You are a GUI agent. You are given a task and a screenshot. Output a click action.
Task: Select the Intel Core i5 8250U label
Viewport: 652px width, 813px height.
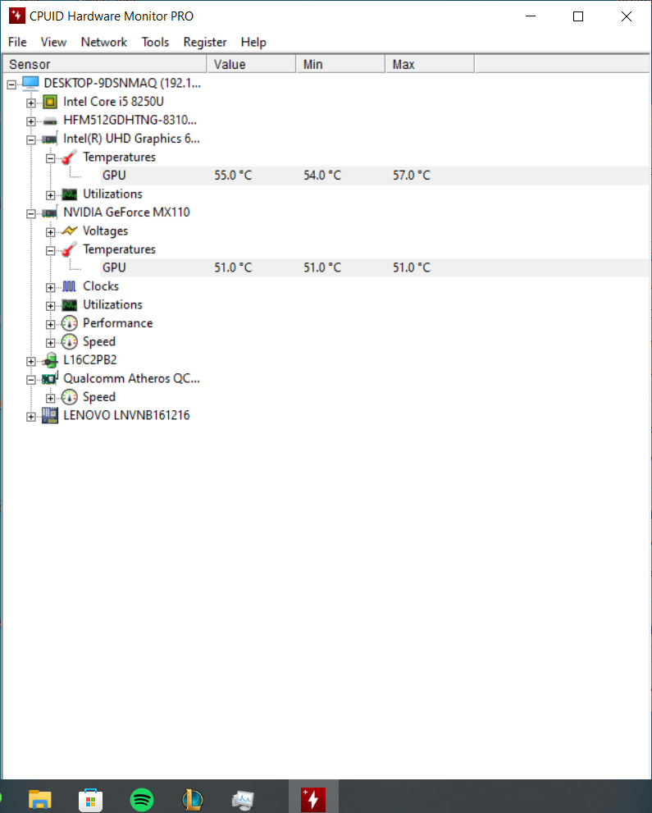[113, 102]
